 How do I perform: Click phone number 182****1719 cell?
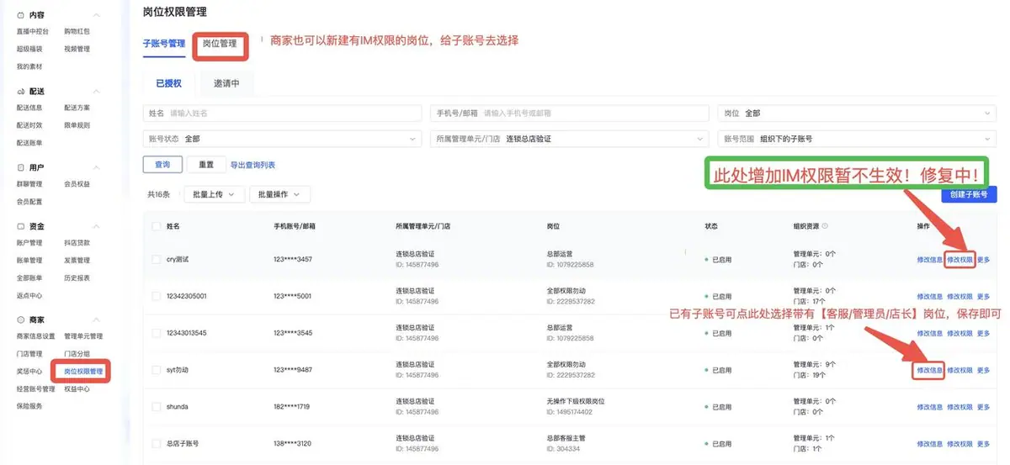pyautogui.click(x=292, y=406)
